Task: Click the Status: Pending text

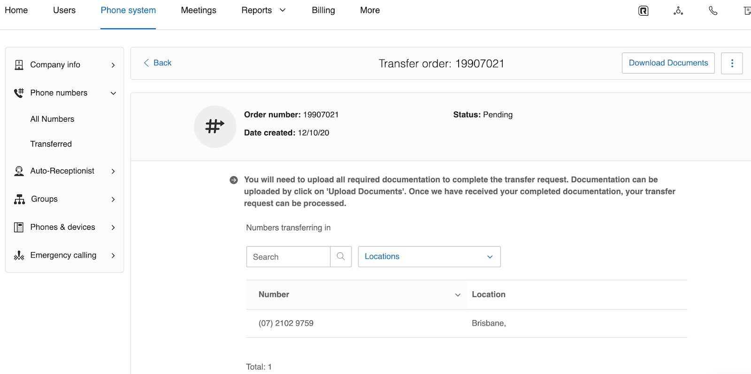Action: pos(483,115)
